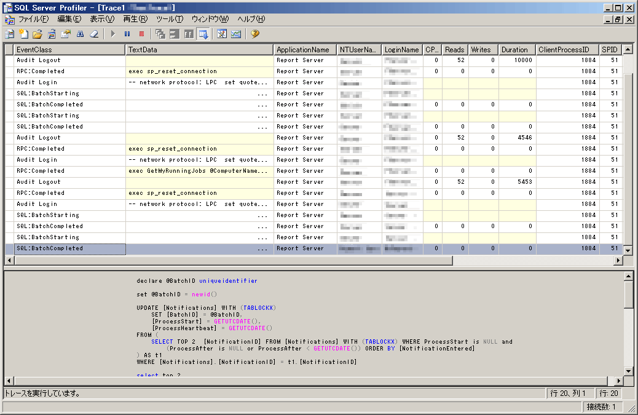Tile windows vertically from the toolbar
This screenshot has height=415, width=638.
click(x=189, y=34)
